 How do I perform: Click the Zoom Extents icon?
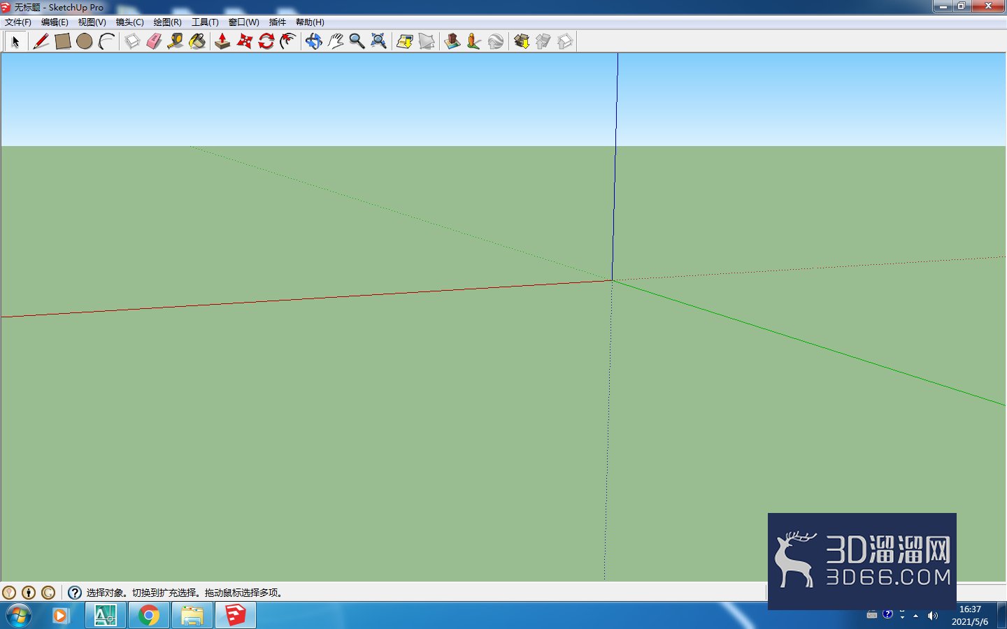[x=378, y=41]
